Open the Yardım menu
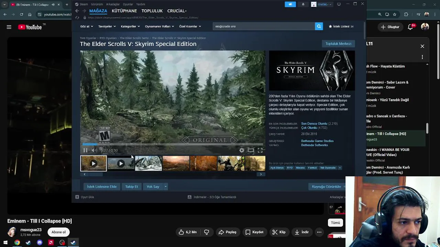This screenshot has width=440, height=247. point(141,4)
